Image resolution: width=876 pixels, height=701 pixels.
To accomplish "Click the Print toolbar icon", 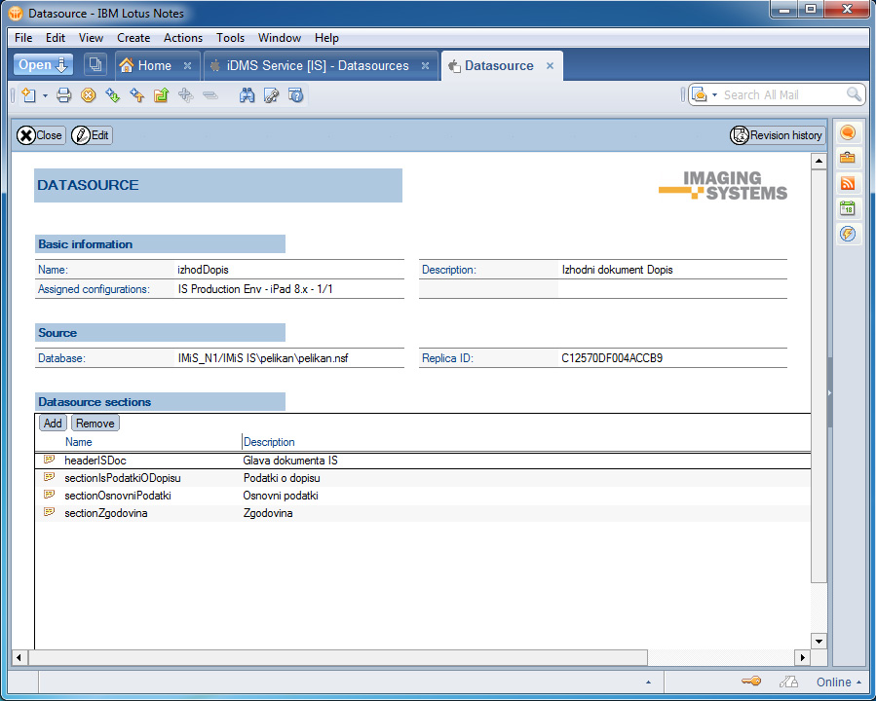I will coord(63,95).
